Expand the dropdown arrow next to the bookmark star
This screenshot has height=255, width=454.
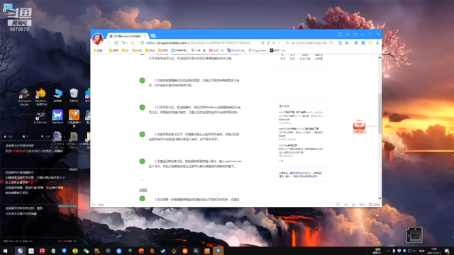[279, 43]
